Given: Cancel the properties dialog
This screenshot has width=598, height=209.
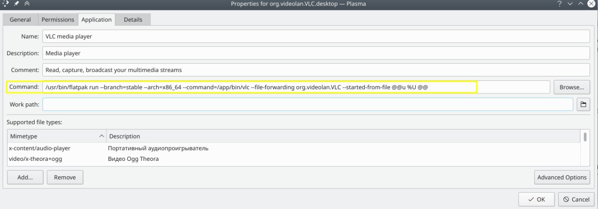Looking at the screenshot, I should click(x=577, y=199).
